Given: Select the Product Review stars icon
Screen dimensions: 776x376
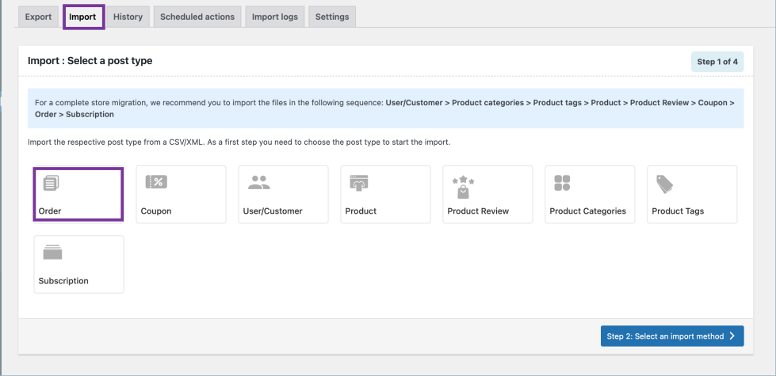Looking at the screenshot, I should click(x=463, y=187).
